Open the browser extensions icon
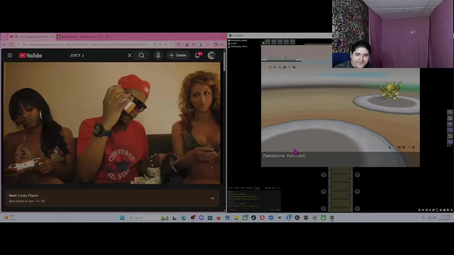The width and height of the screenshot is (454, 255). click(x=178, y=44)
